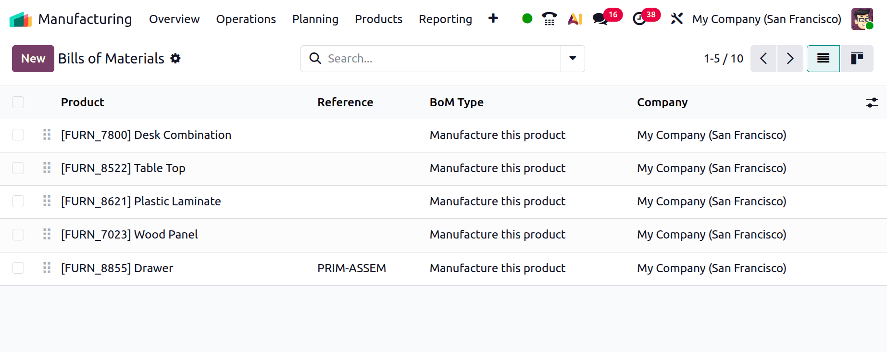
Task: Tick checkbox for Plastic Laminate row
Action: point(18,201)
